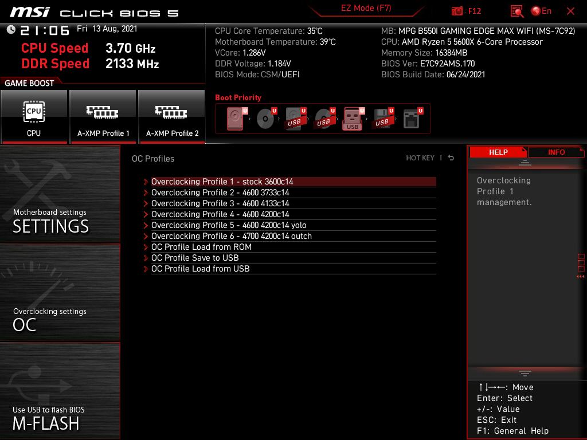Screen dimensions: 587x440
Task: Select the network boot device icon
Action: click(413, 119)
